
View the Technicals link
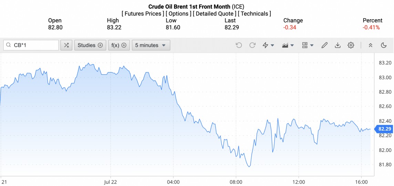pos(255,14)
